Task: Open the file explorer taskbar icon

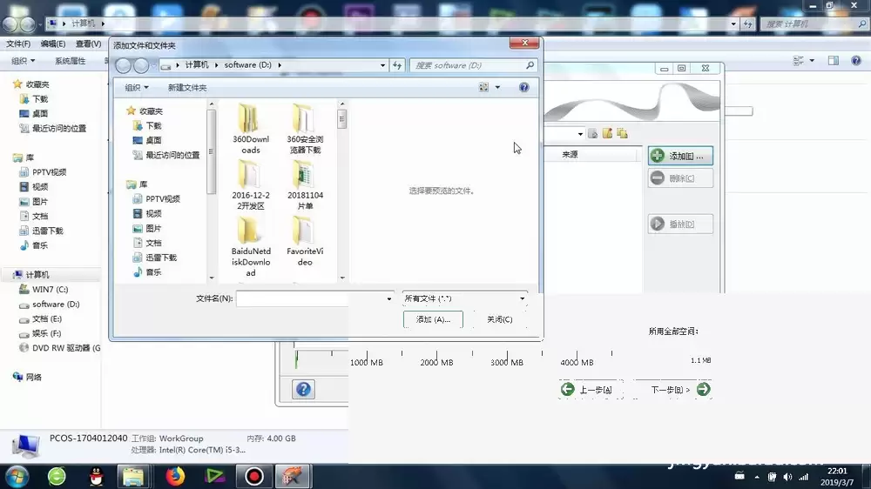Action: point(133,476)
